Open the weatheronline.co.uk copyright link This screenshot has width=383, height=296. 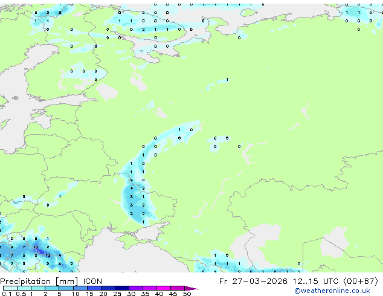[332, 291]
